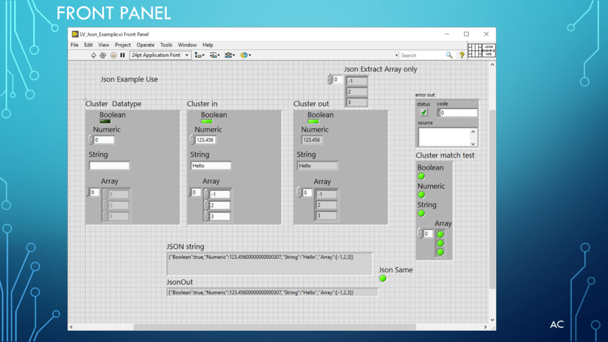The image size is (608, 342).
Task: Click the String field containing Hello in Cluster in
Action: pos(211,166)
